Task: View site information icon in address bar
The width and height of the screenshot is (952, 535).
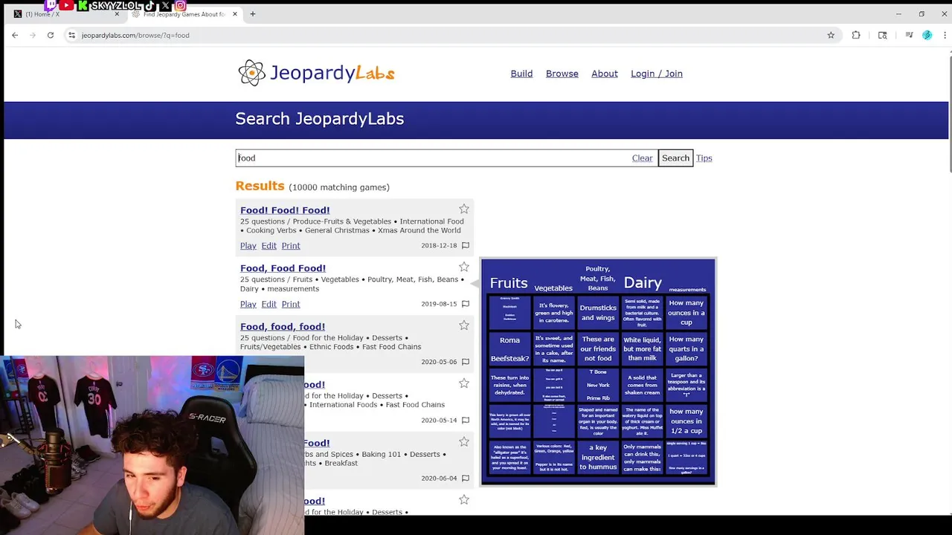Action: (x=71, y=35)
